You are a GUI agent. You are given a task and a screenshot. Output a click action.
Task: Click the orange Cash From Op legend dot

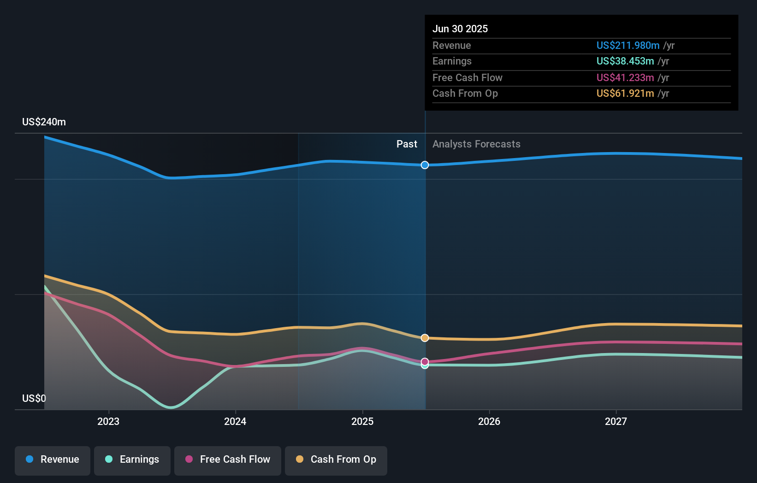tap(300, 459)
